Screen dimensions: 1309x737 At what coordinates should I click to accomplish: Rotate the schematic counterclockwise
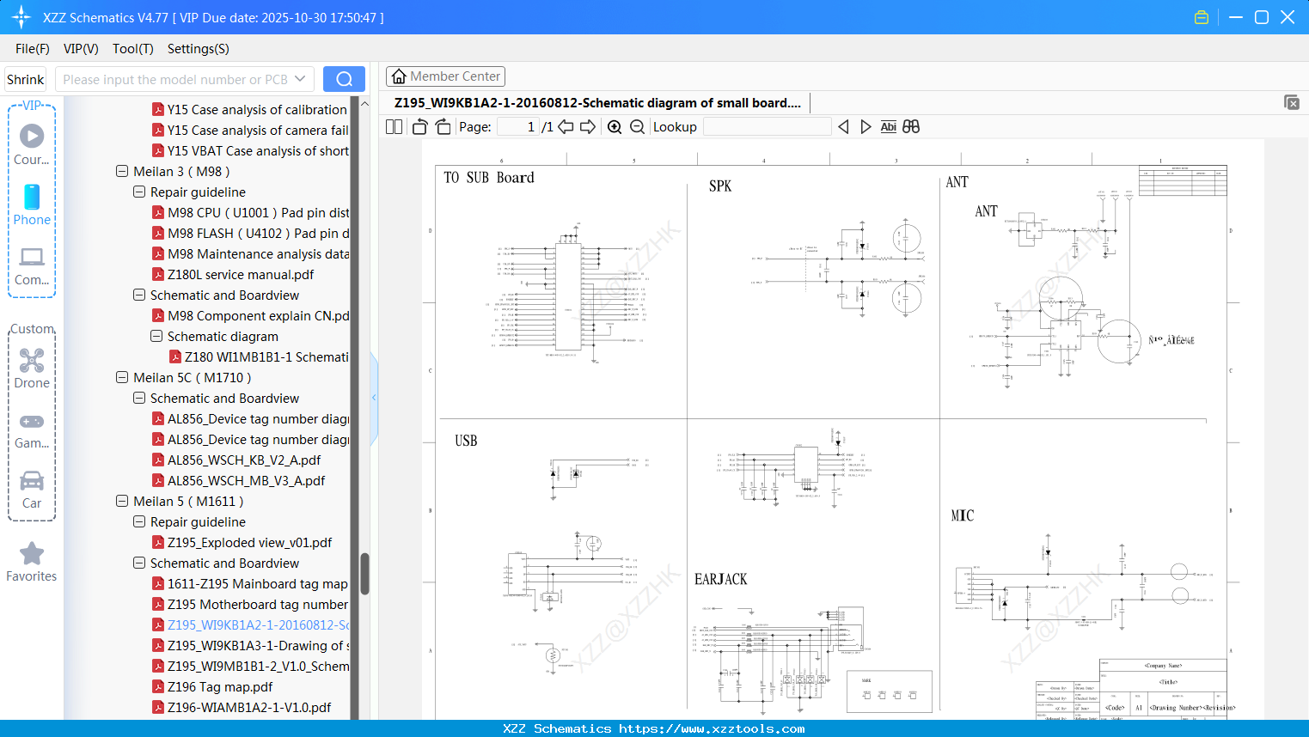(x=419, y=125)
